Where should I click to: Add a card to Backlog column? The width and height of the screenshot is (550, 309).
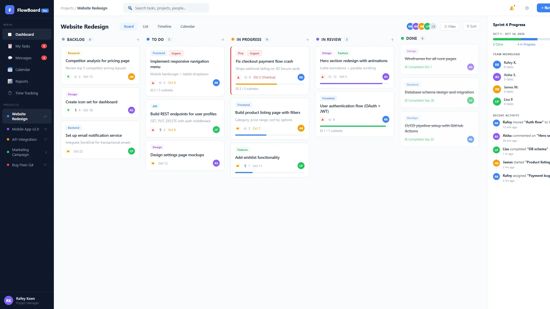pyautogui.click(x=138, y=39)
